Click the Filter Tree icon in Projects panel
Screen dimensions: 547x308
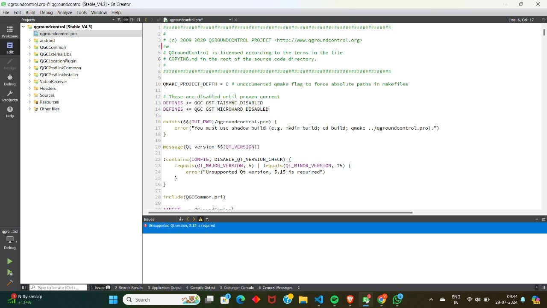(119, 20)
